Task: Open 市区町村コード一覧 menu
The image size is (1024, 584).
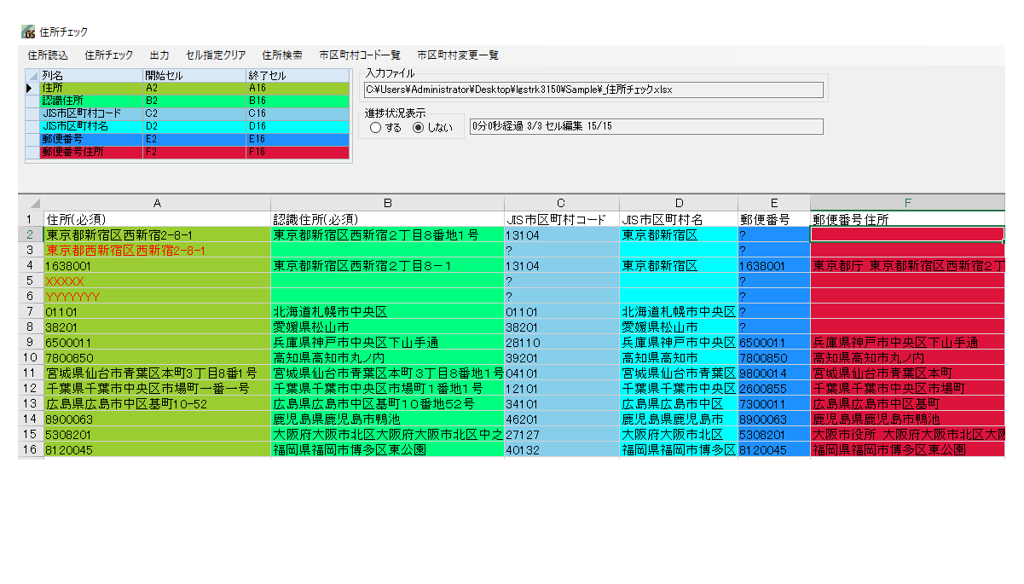Action: pos(360,55)
